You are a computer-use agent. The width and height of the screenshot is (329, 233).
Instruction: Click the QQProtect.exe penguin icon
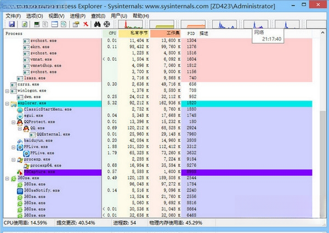[20, 122]
